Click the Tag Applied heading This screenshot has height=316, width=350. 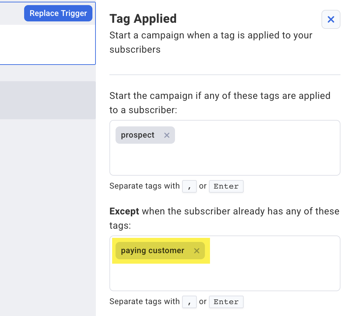[143, 19]
